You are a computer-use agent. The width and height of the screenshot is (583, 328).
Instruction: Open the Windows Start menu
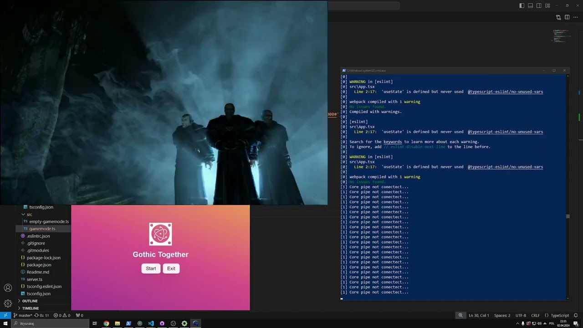[x=5, y=323]
